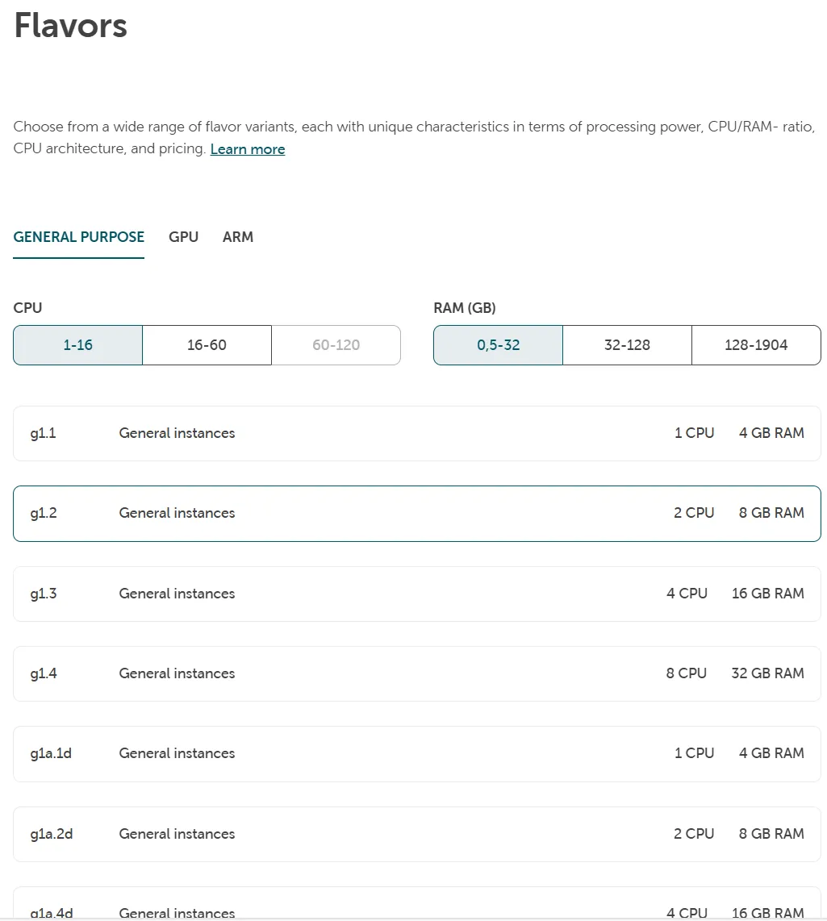Stay on the GENERAL PURPOSE tab
The width and height of the screenshot is (827, 921).
pos(78,236)
